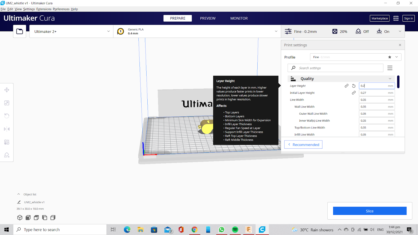Open Spotify from the taskbar
418x235 pixels.
point(235,230)
